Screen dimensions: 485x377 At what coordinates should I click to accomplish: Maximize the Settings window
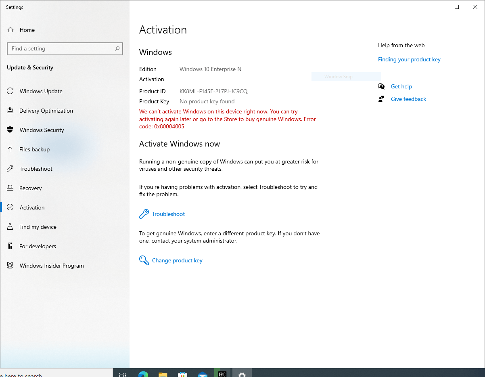(457, 7)
